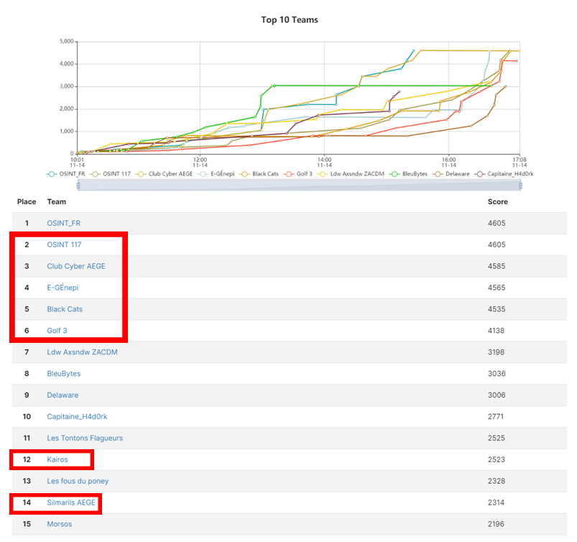Open Les Tontons Flagueurs team page
This screenshot has height=542, width=577.
pos(85,438)
